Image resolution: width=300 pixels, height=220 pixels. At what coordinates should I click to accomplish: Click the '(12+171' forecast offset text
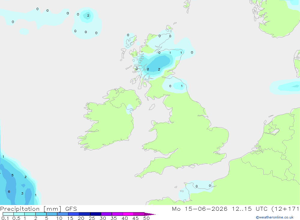(286, 209)
